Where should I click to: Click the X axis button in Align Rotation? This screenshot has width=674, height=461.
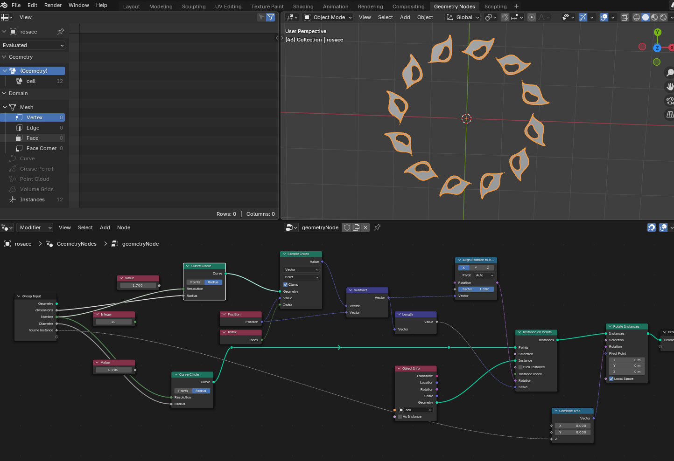coord(463,268)
